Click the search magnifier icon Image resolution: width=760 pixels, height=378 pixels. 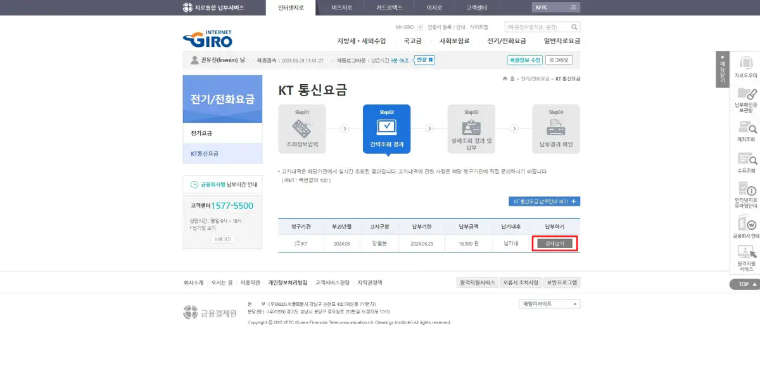574,27
